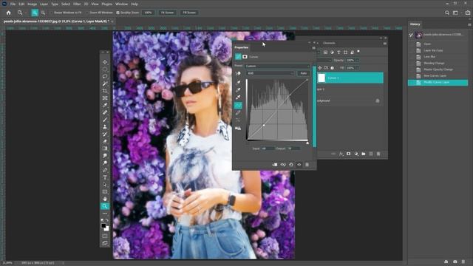Select the Lasso tool
The image size is (473, 266).
click(x=105, y=76)
